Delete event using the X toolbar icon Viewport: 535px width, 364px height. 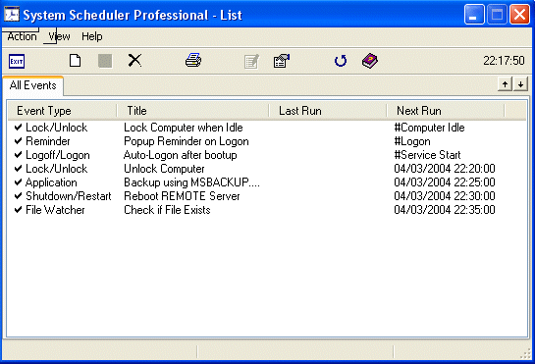click(134, 61)
